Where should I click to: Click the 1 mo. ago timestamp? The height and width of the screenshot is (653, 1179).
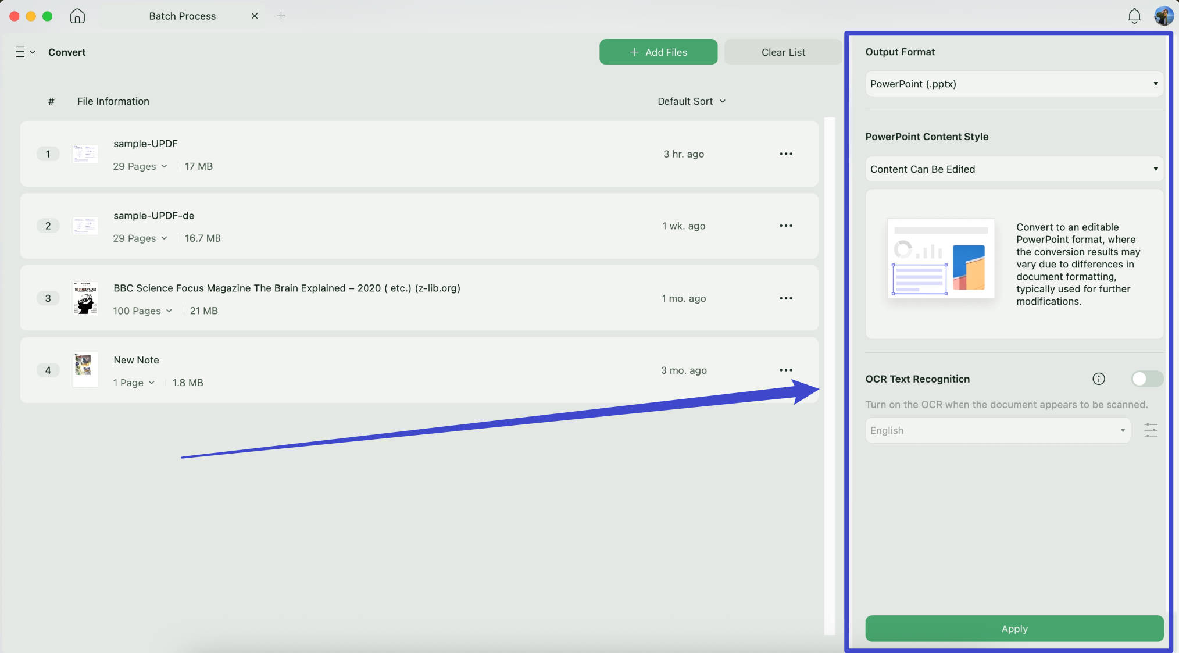684,298
